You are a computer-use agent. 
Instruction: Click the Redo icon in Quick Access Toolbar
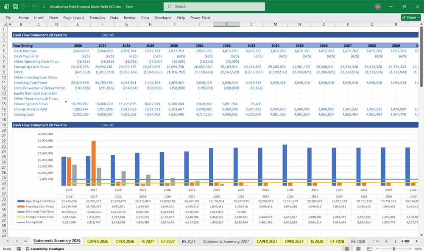[33, 6]
